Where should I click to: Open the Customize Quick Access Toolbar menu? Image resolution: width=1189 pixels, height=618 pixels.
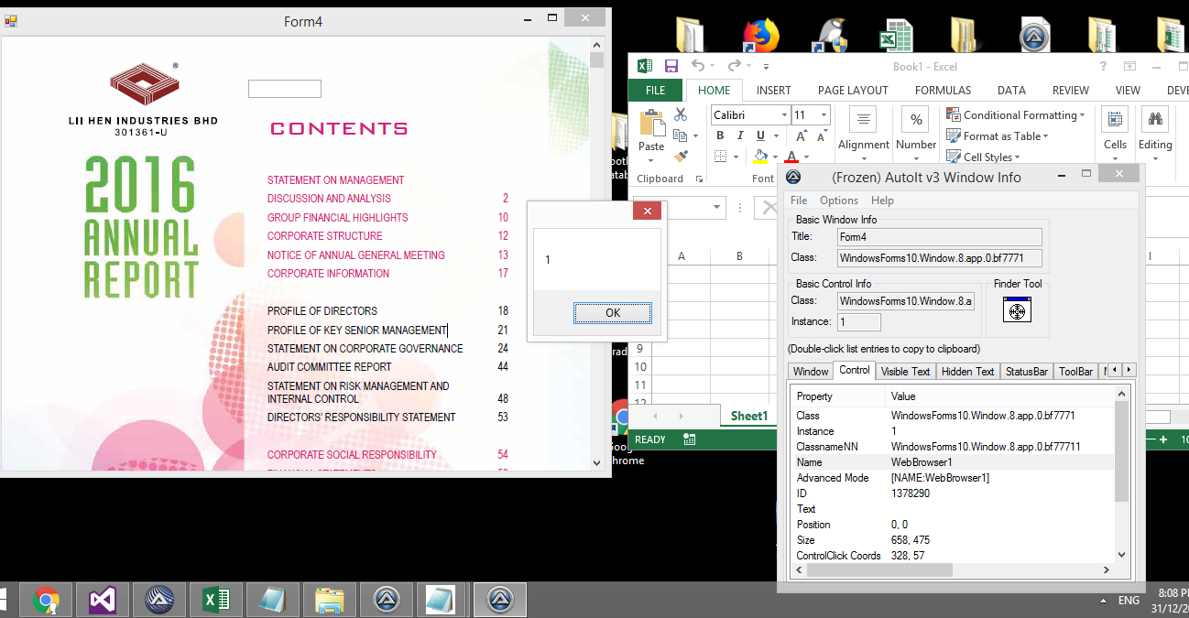pos(766,67)
